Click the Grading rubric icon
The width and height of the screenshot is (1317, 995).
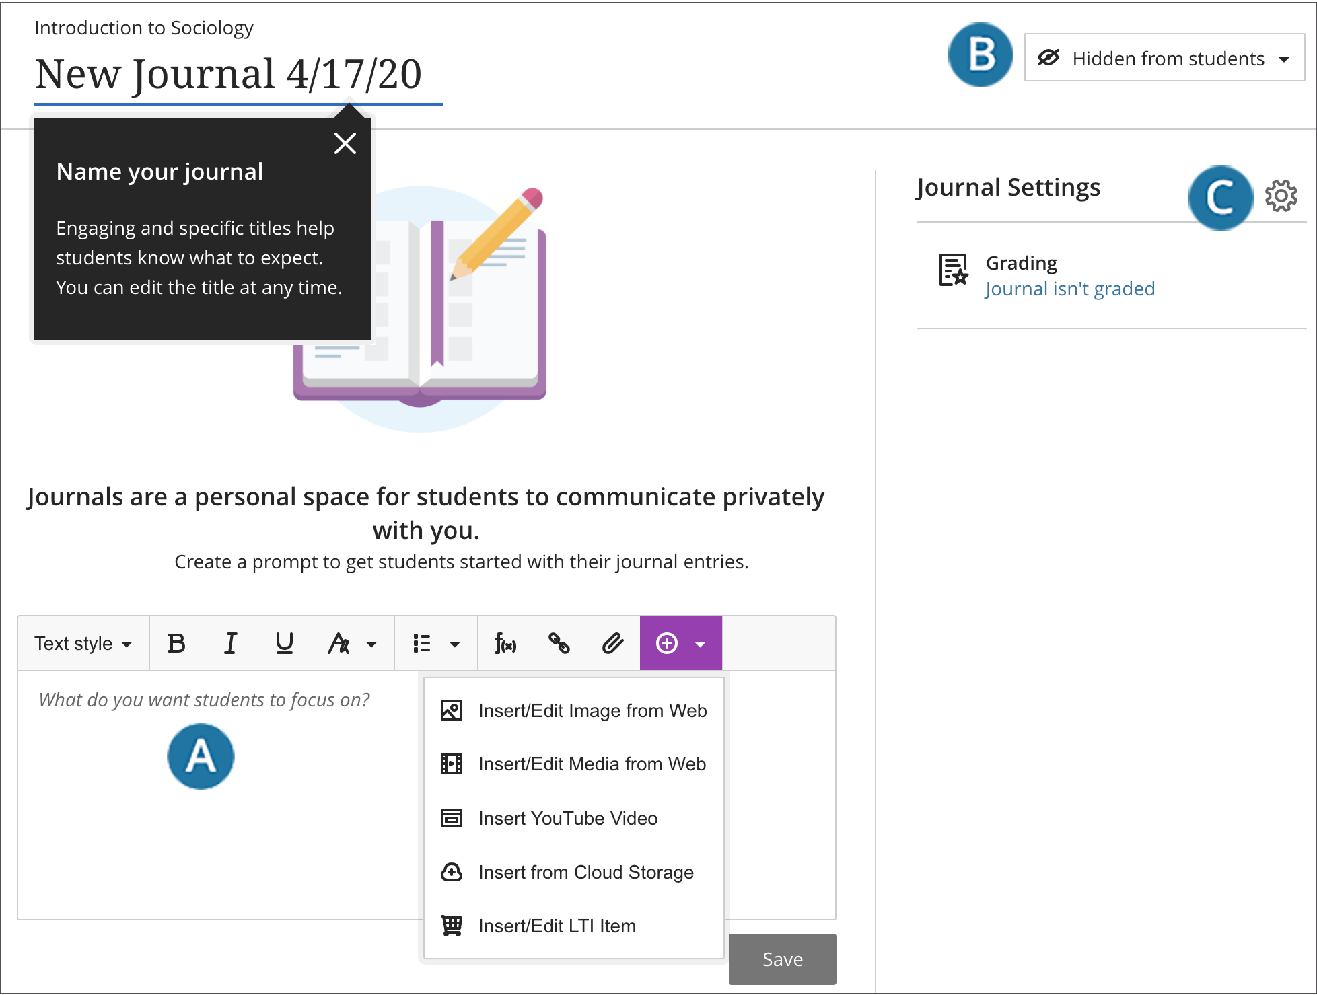tap(953, 270)
